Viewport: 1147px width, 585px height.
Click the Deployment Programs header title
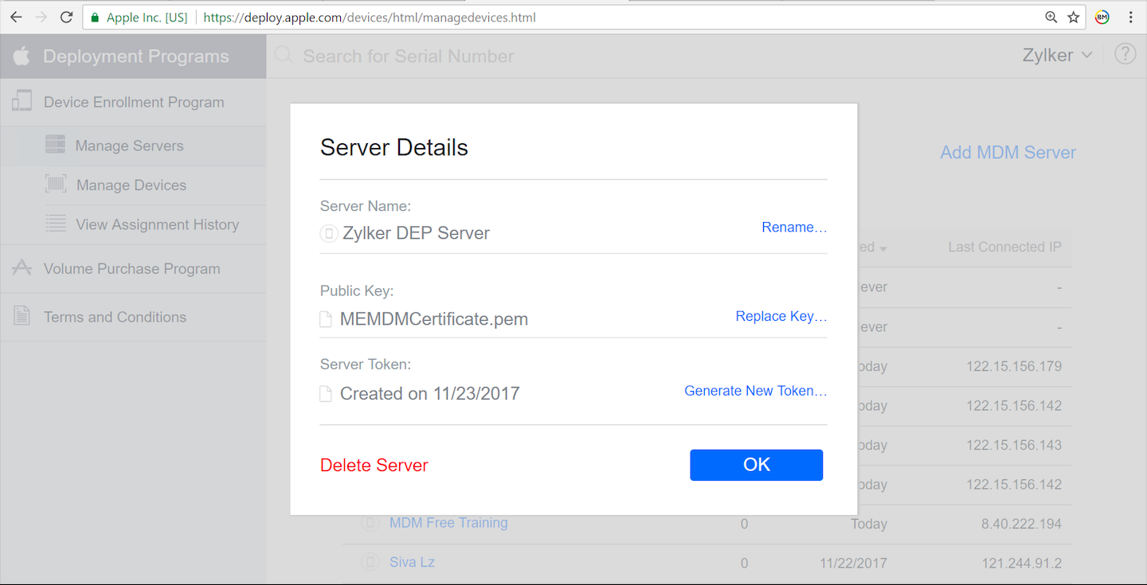tap(136, 57)
